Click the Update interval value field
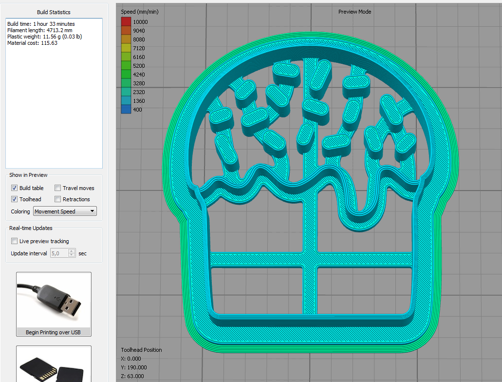The width and height of the screenshot is (502, 382). coord(59,253)
